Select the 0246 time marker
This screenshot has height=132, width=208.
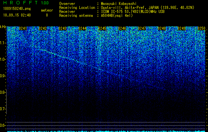coord(122,28)
